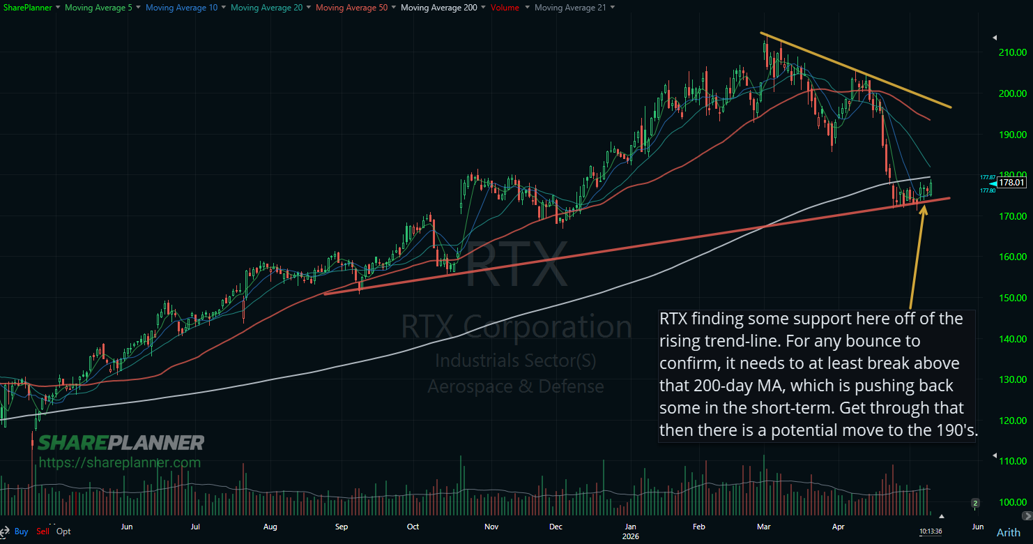Click the Moving Average 50 label
This screenshot has height=544, width=1033.
click(351, 8)
